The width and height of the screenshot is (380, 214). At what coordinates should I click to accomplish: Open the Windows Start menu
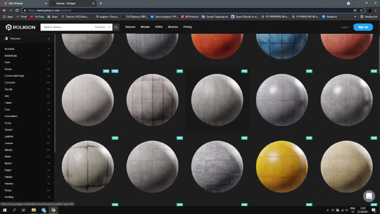coord(5,210)
